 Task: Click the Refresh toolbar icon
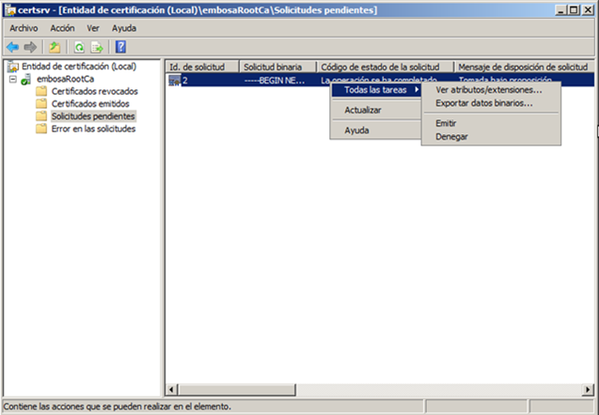coord(80,47)
